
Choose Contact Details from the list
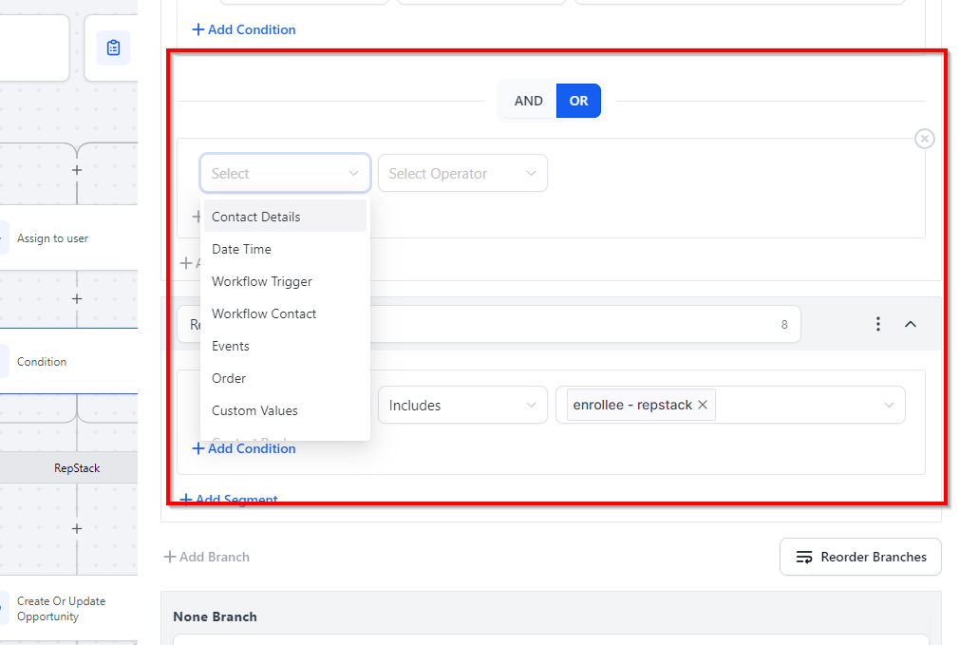tap(285, 217)
